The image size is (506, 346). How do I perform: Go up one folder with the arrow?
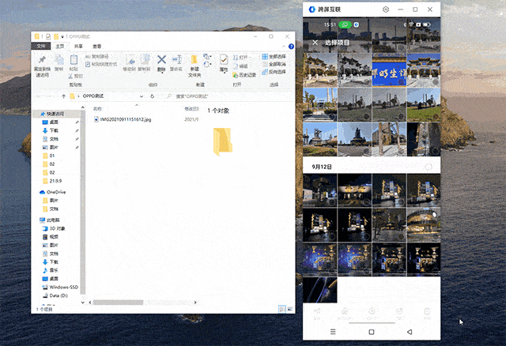(x=63, y=96)
